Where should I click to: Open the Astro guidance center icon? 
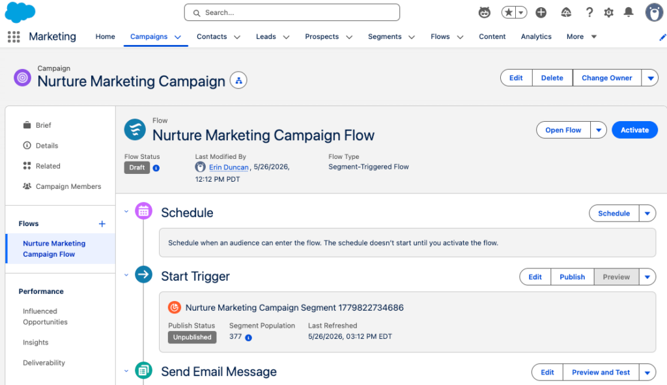(484, 12)
